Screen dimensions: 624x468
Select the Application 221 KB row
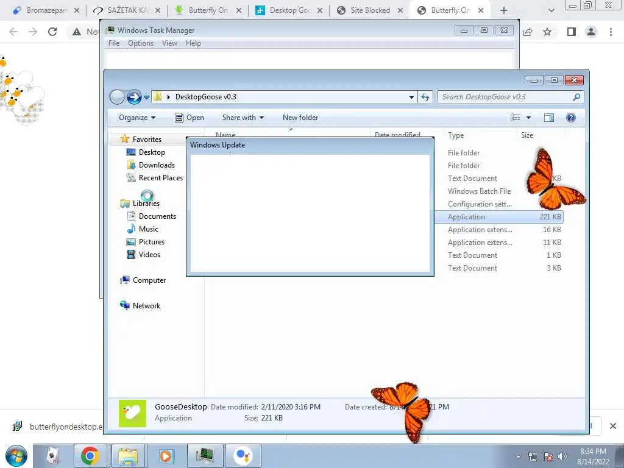499,216
